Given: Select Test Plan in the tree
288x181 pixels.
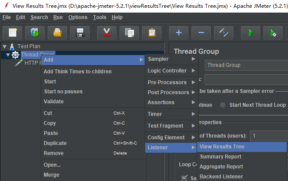Looking at the screenshot, I should [x=29, y=46].
